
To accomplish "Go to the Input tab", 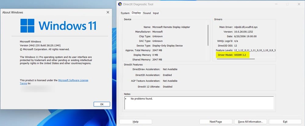I will 156,13.
